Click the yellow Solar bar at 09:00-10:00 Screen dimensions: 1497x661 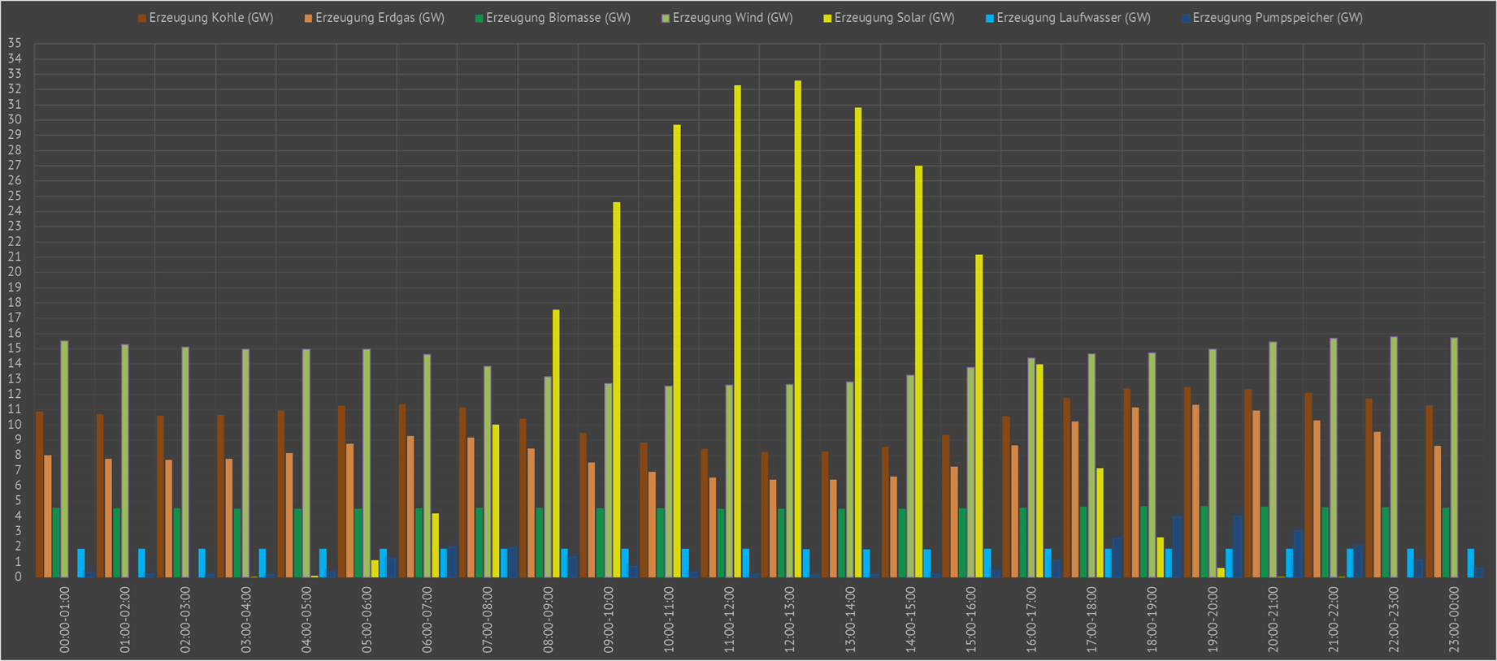617,390
